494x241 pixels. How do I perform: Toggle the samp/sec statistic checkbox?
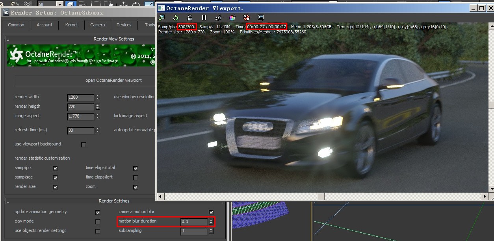(x=55, y=178)
